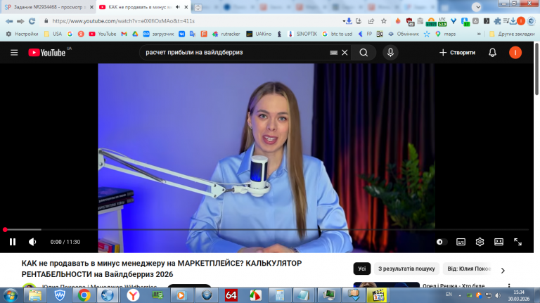Open the tab search dropdown arrow
This screenshot has width=540, height=303.
(x=477, y=7)
